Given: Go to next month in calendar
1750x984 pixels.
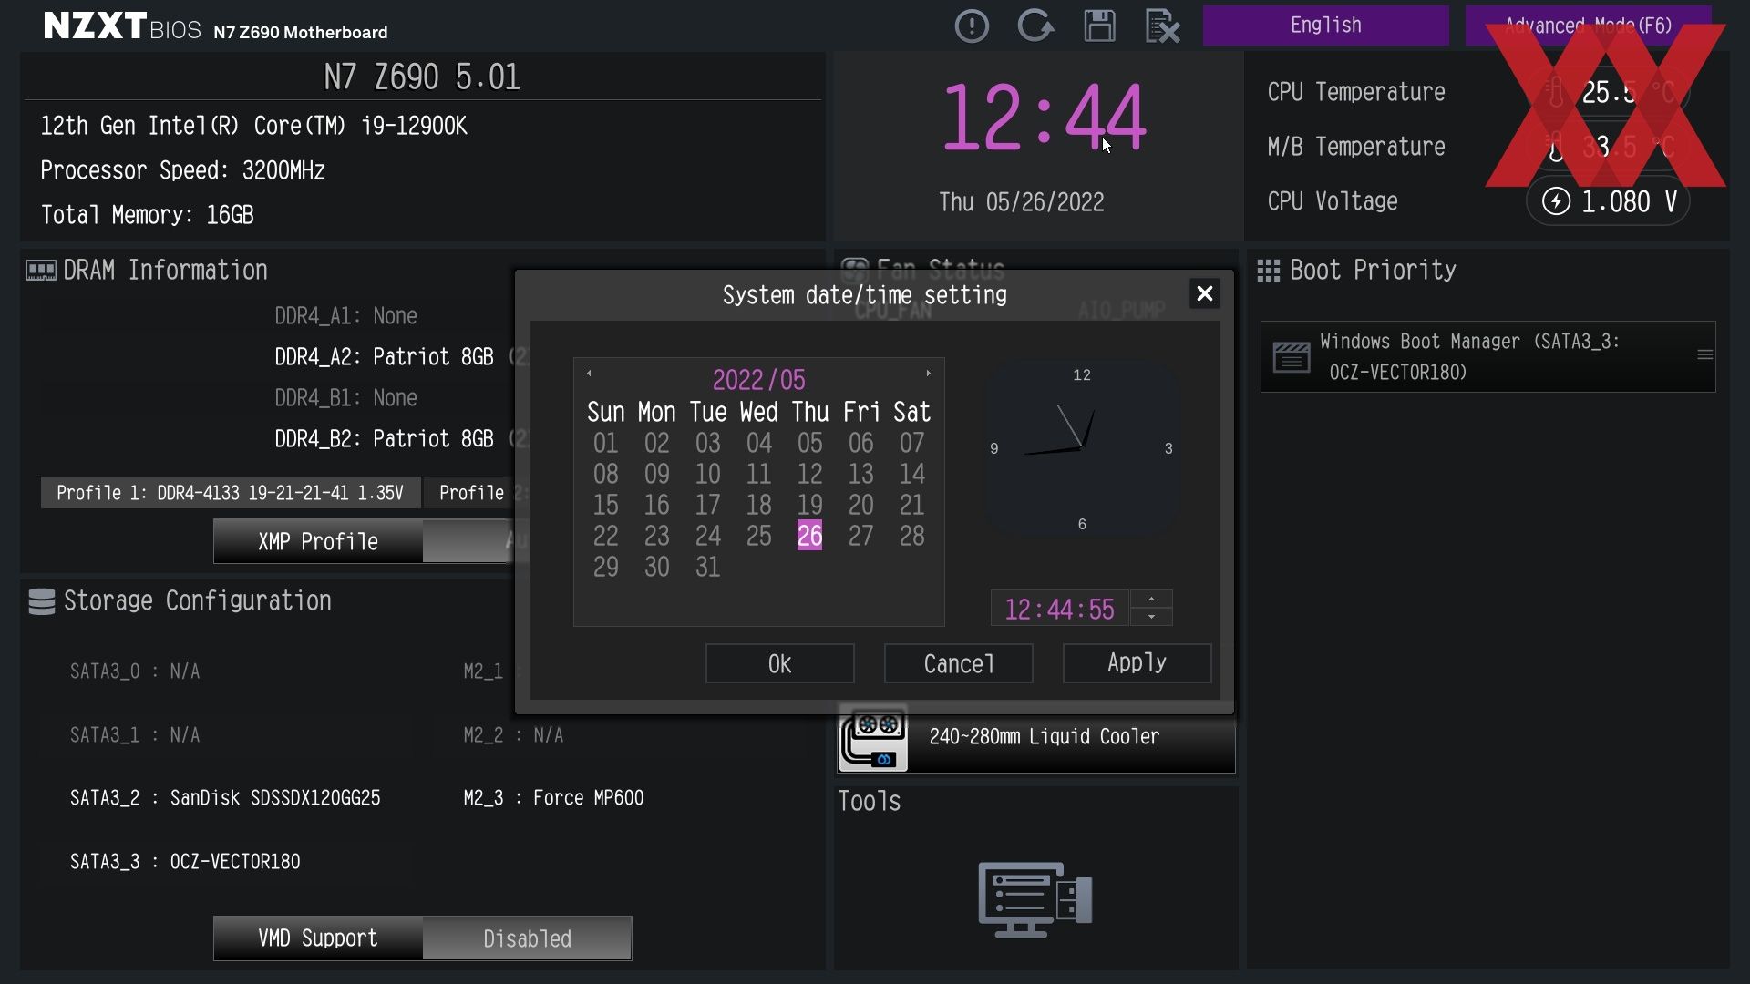Looking at the screenshot, I should (x=928, y=373).
